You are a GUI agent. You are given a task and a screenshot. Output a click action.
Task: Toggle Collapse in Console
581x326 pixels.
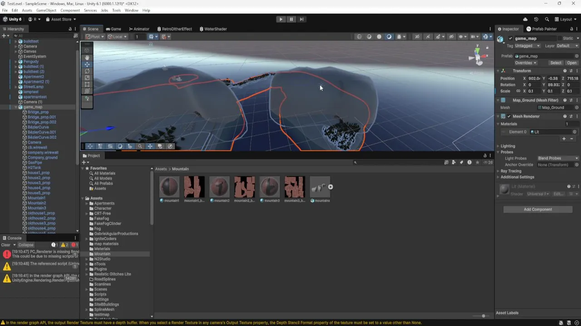[x=26, y=245]
